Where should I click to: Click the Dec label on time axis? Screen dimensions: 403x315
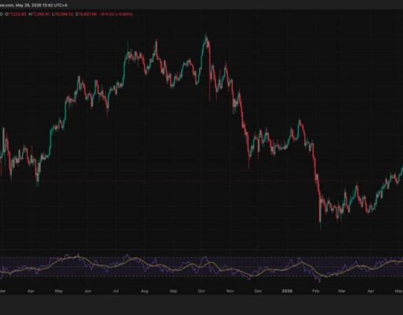(258, 291)
